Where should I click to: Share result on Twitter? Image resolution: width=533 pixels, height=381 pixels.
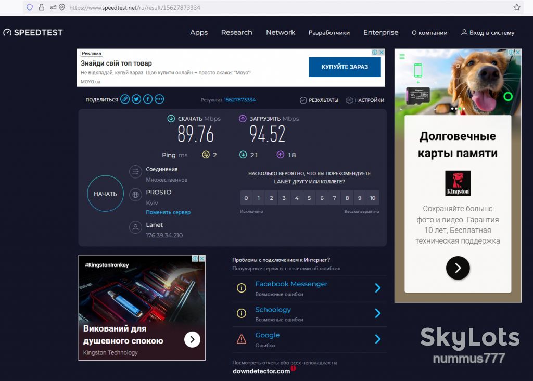pos(136,99)
